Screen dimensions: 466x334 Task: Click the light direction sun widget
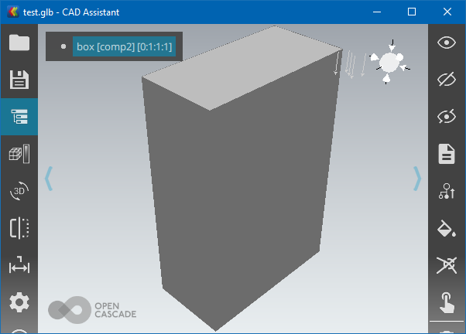point(389,62)
